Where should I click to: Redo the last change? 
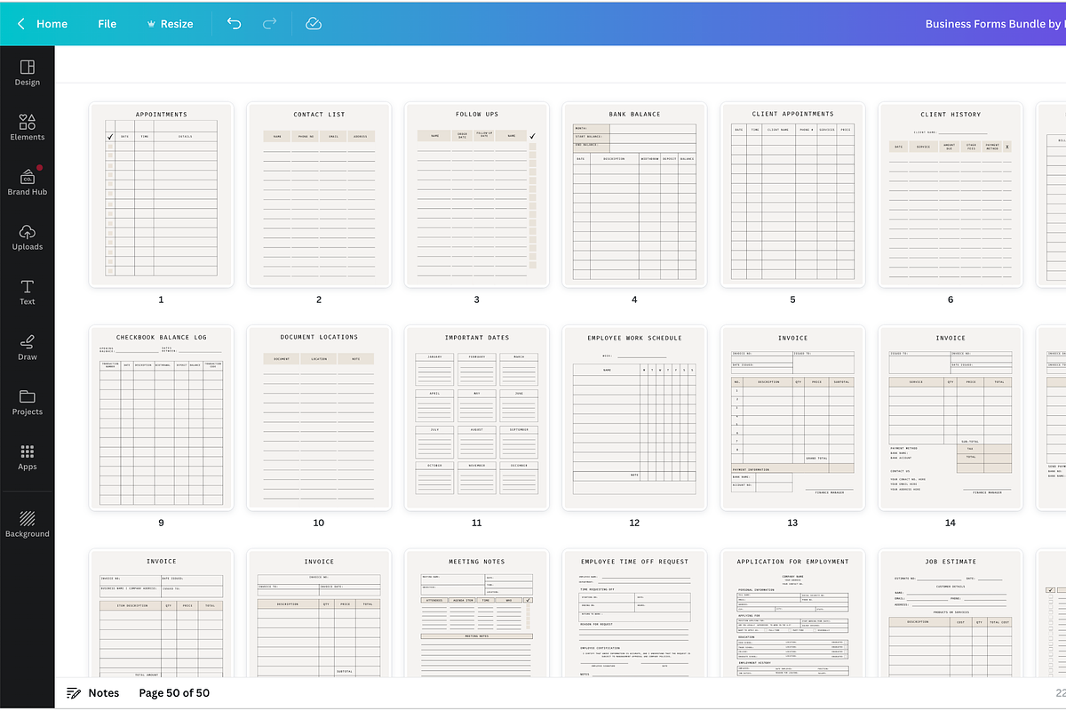click(269, 24)
